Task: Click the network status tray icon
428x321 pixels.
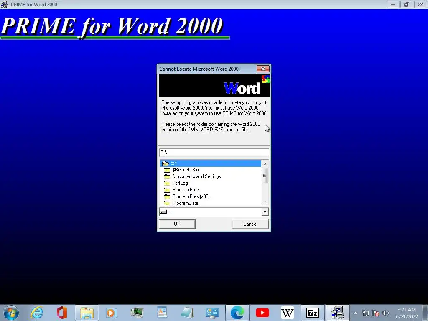Action: [365, 313]
